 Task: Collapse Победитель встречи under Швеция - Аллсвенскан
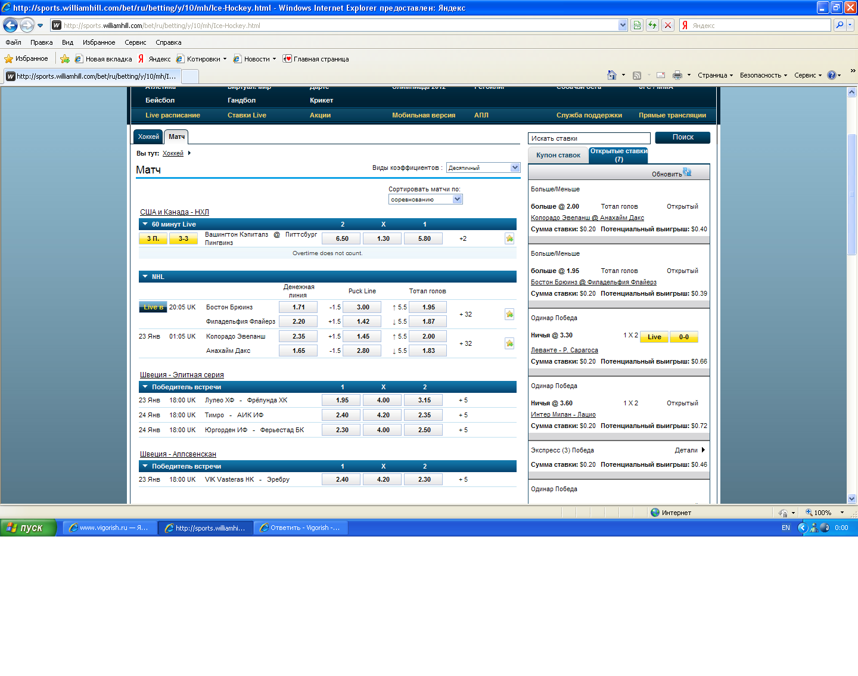tap(145, 466)
